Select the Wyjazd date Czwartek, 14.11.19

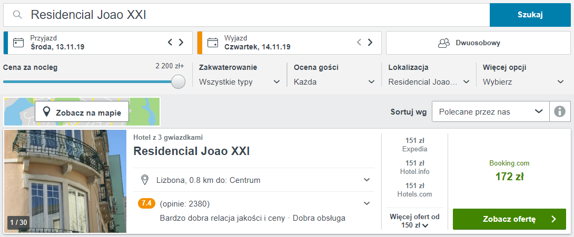point(258,47)
